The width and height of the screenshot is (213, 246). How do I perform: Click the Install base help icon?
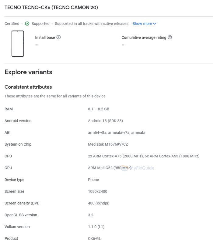59,38
